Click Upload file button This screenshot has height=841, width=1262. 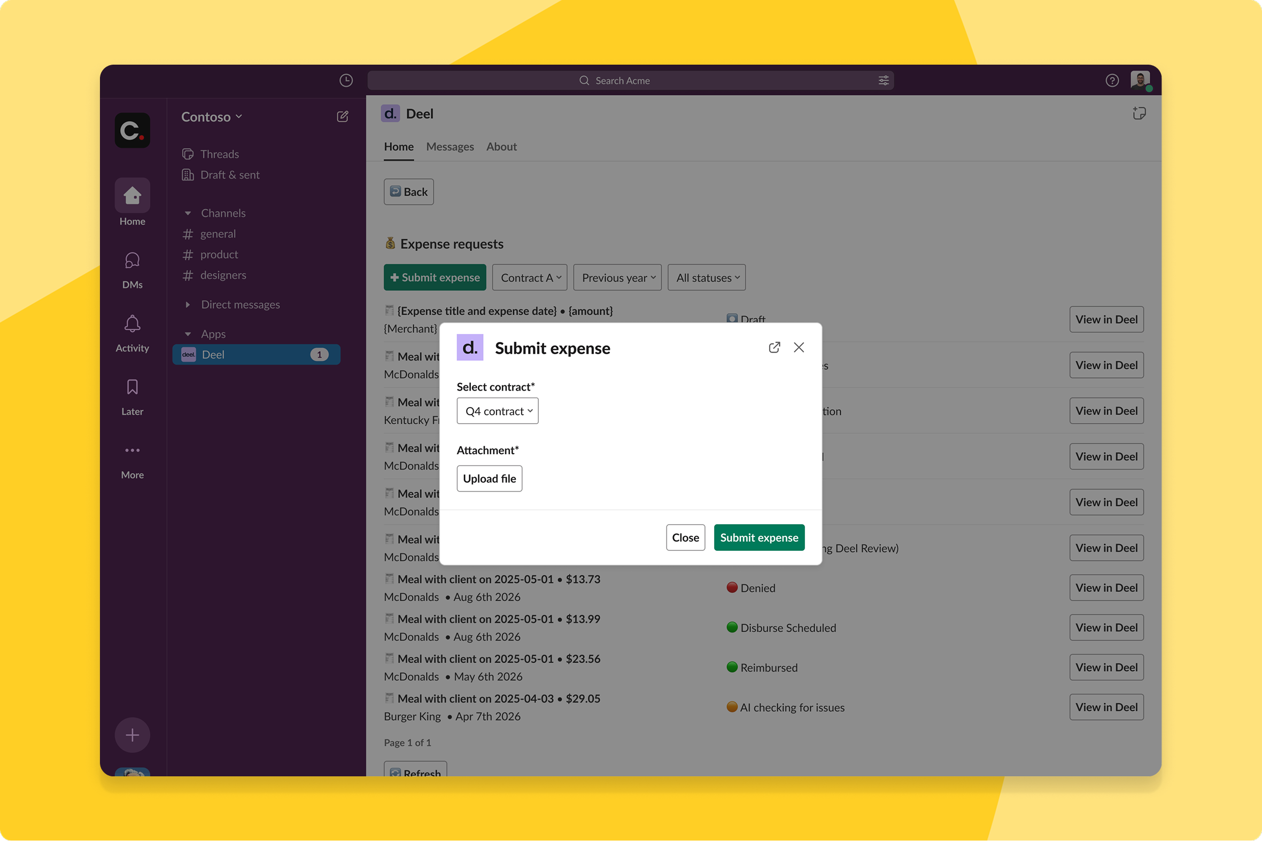[x=489, y=478]
